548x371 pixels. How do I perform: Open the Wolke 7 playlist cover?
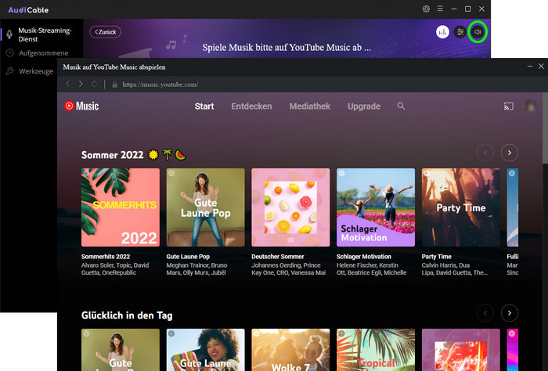coord(290,350)
